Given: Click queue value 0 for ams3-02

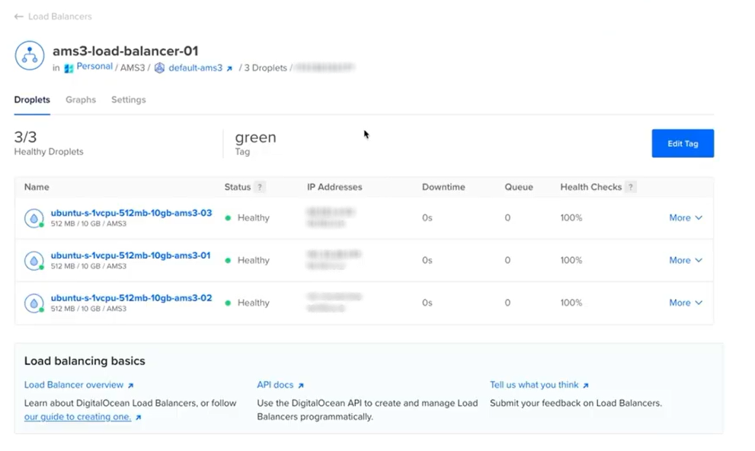Looking at the screenshot, I should point(507,303).
